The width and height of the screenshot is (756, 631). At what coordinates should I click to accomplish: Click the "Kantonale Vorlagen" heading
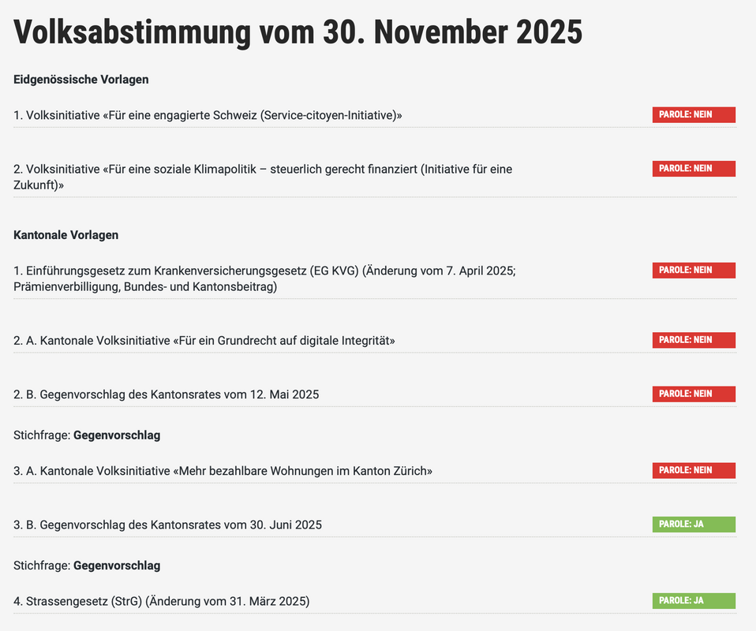point(66,235)
